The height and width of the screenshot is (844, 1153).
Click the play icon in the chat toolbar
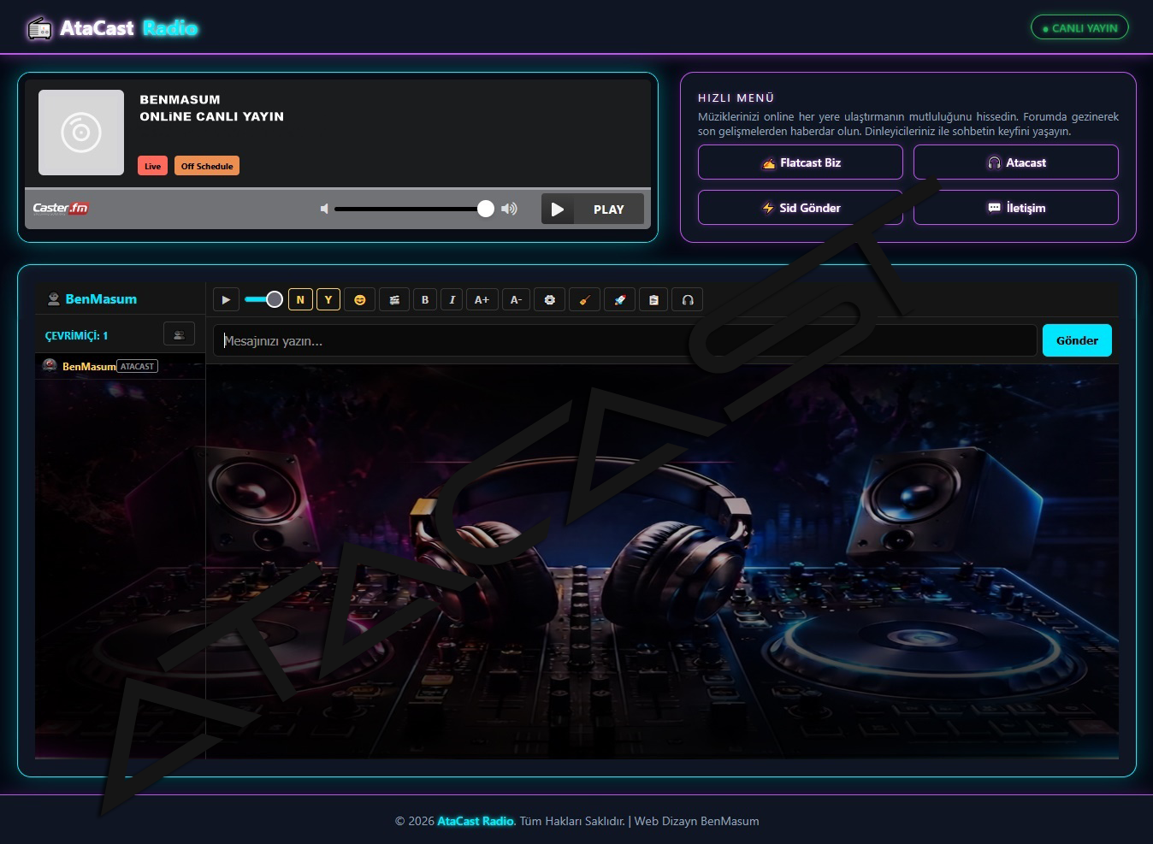click(226, 300)
